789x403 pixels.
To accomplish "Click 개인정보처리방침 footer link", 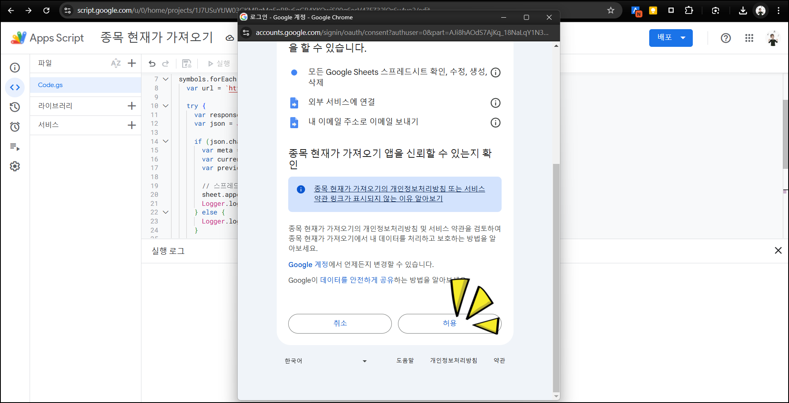I will (x=454, y=360).
